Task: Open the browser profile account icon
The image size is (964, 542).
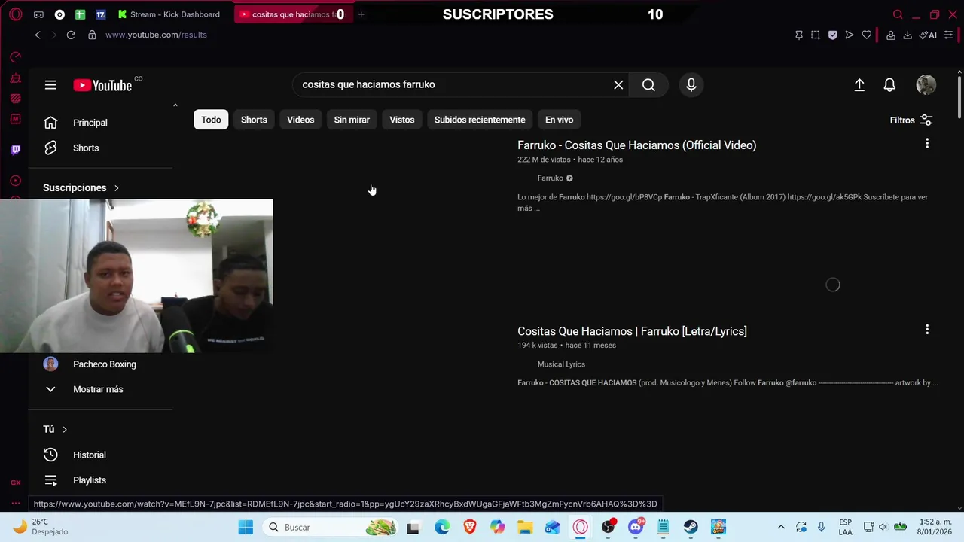Action: pyautogui.click(x=891, y=35)
